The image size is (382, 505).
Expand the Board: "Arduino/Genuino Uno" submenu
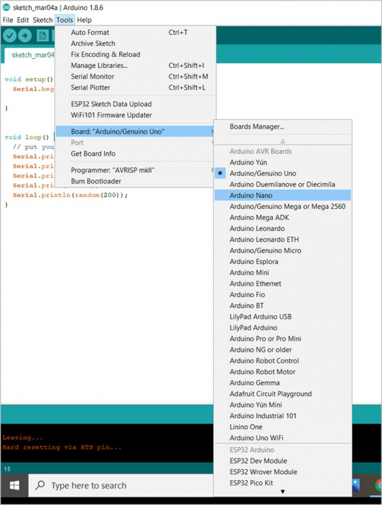coord(135,131)
